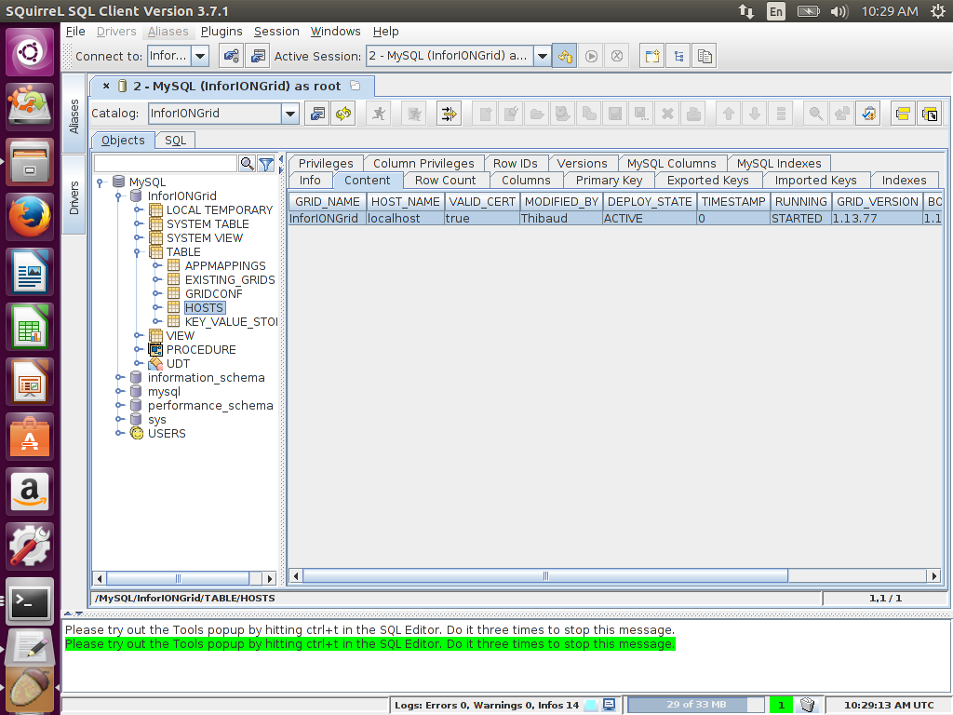Click the running man icon in session toolbar
The height and width of the screenshot is (715, 953).
[x=378, y=114]
